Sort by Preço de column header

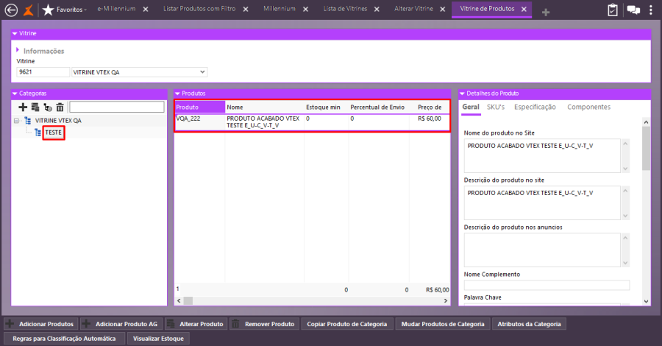pyautogui.click(x=430, y=107)
